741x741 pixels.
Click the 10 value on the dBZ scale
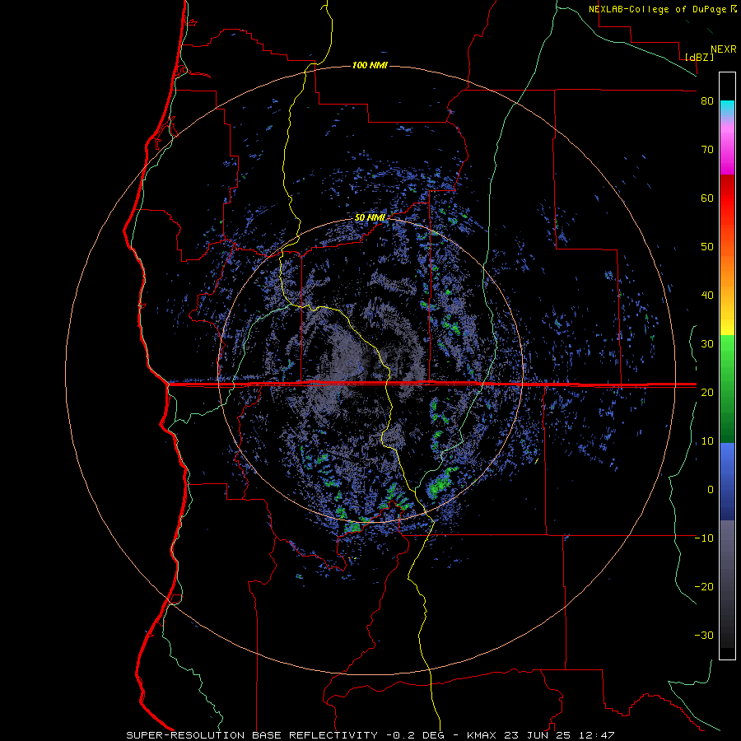tap(707, 441)
